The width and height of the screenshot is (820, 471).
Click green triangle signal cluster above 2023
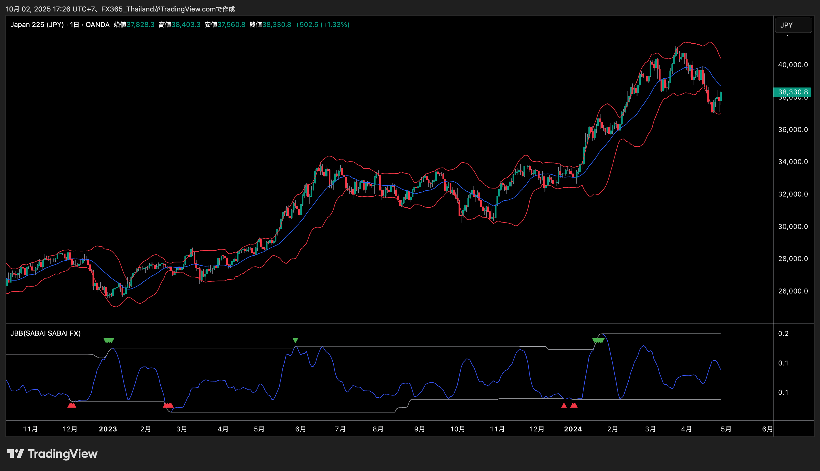point(109,341)
